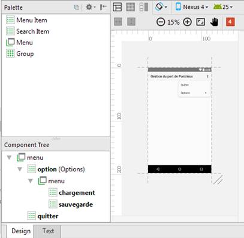Collapse the root menu tree node

click(9, 157)
